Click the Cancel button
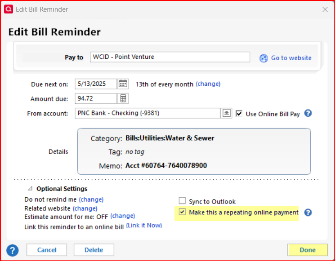This screenshot has height=261, width=335. (47, 250)
